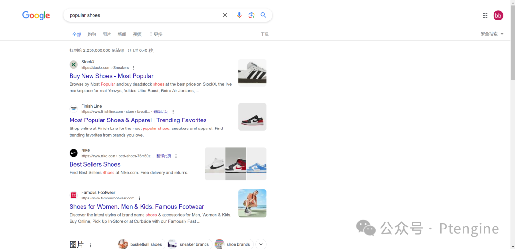Click the blue magnifier search button

[x=263, y=15]
